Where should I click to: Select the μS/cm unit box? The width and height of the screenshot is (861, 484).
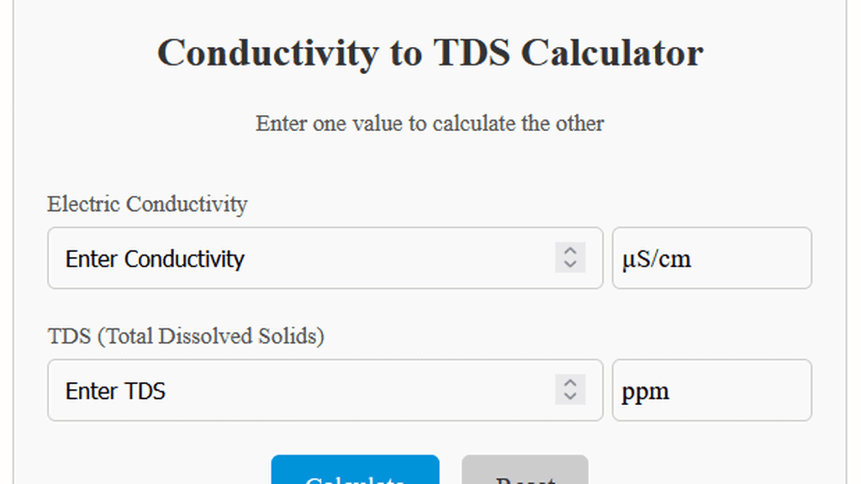click(711, 258)
